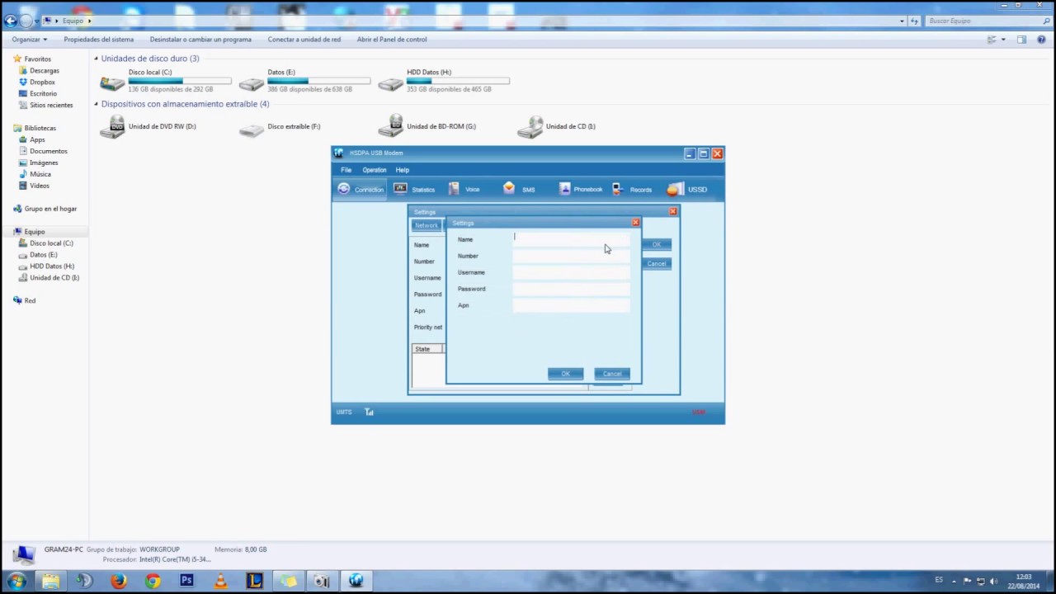Open the Help menu in HSDPA USB Modem
This screenshot has height=594, width=1056.
coord(402,170)
